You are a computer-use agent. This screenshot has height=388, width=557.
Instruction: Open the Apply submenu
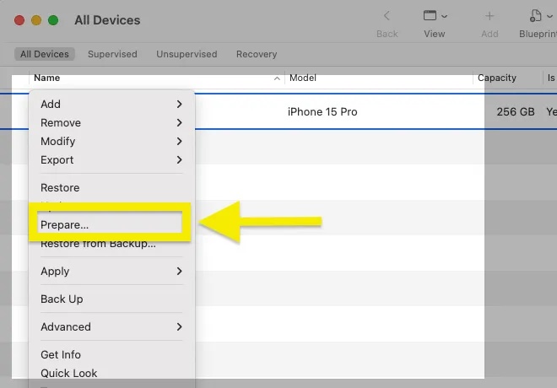pyautogui.click(x=111, y=272)
